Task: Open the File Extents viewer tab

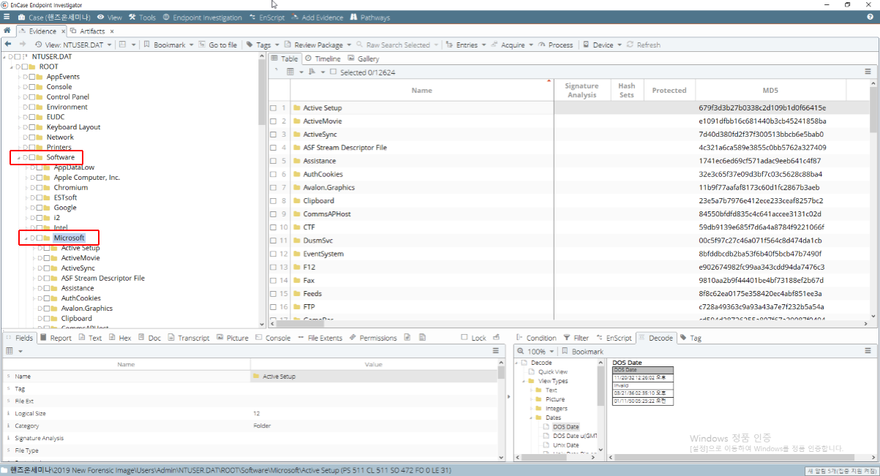Action: point(320,338)
